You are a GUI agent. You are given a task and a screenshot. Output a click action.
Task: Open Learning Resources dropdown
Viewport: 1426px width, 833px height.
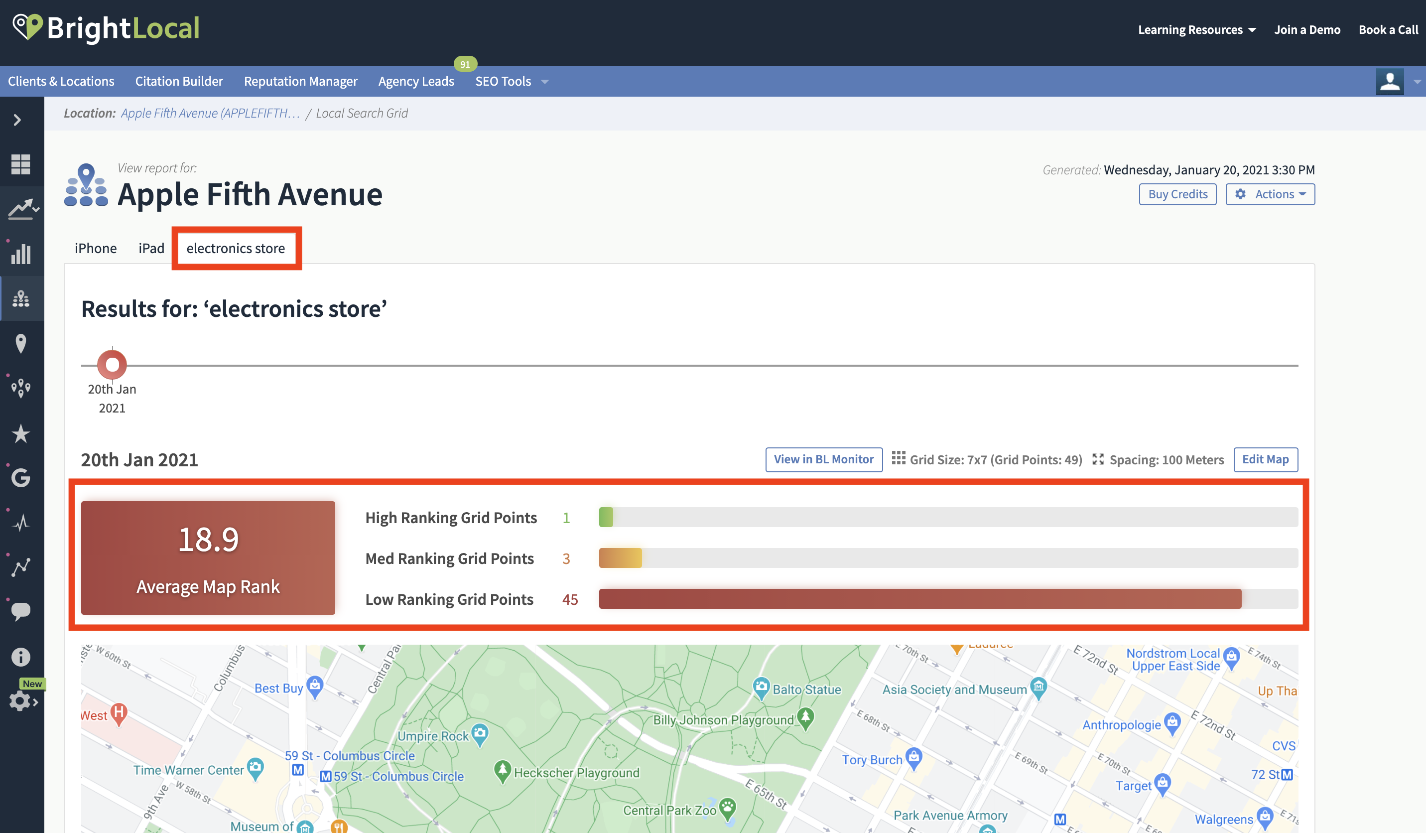tap(1197, 29)
